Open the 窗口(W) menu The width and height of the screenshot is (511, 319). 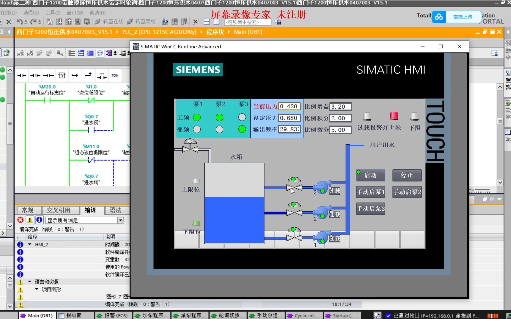coord(75,13)
